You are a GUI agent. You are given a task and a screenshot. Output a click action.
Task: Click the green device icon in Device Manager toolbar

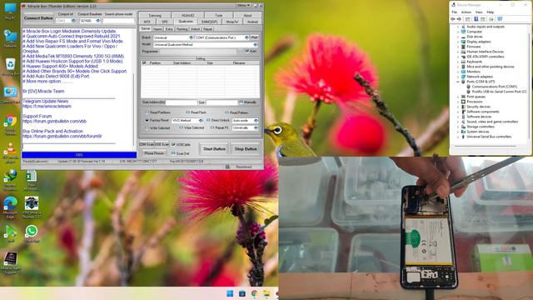tap(491, 19)
